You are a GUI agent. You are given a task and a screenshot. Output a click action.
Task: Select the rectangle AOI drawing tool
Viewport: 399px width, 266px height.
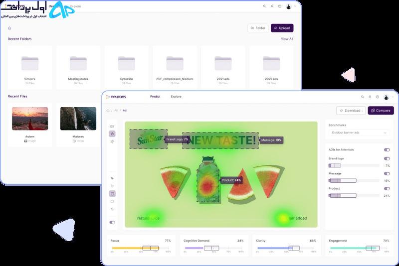pos(112,194)
